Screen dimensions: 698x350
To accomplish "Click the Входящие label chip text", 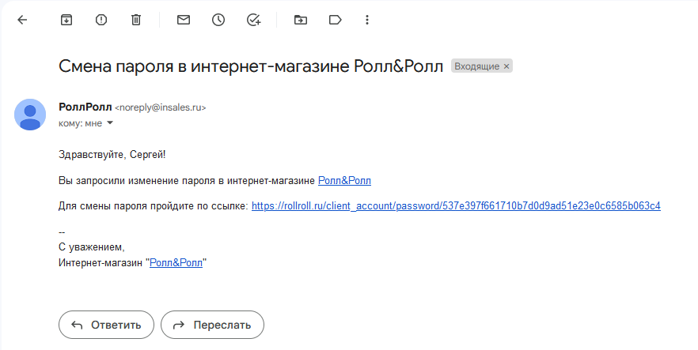I will 476,66.
